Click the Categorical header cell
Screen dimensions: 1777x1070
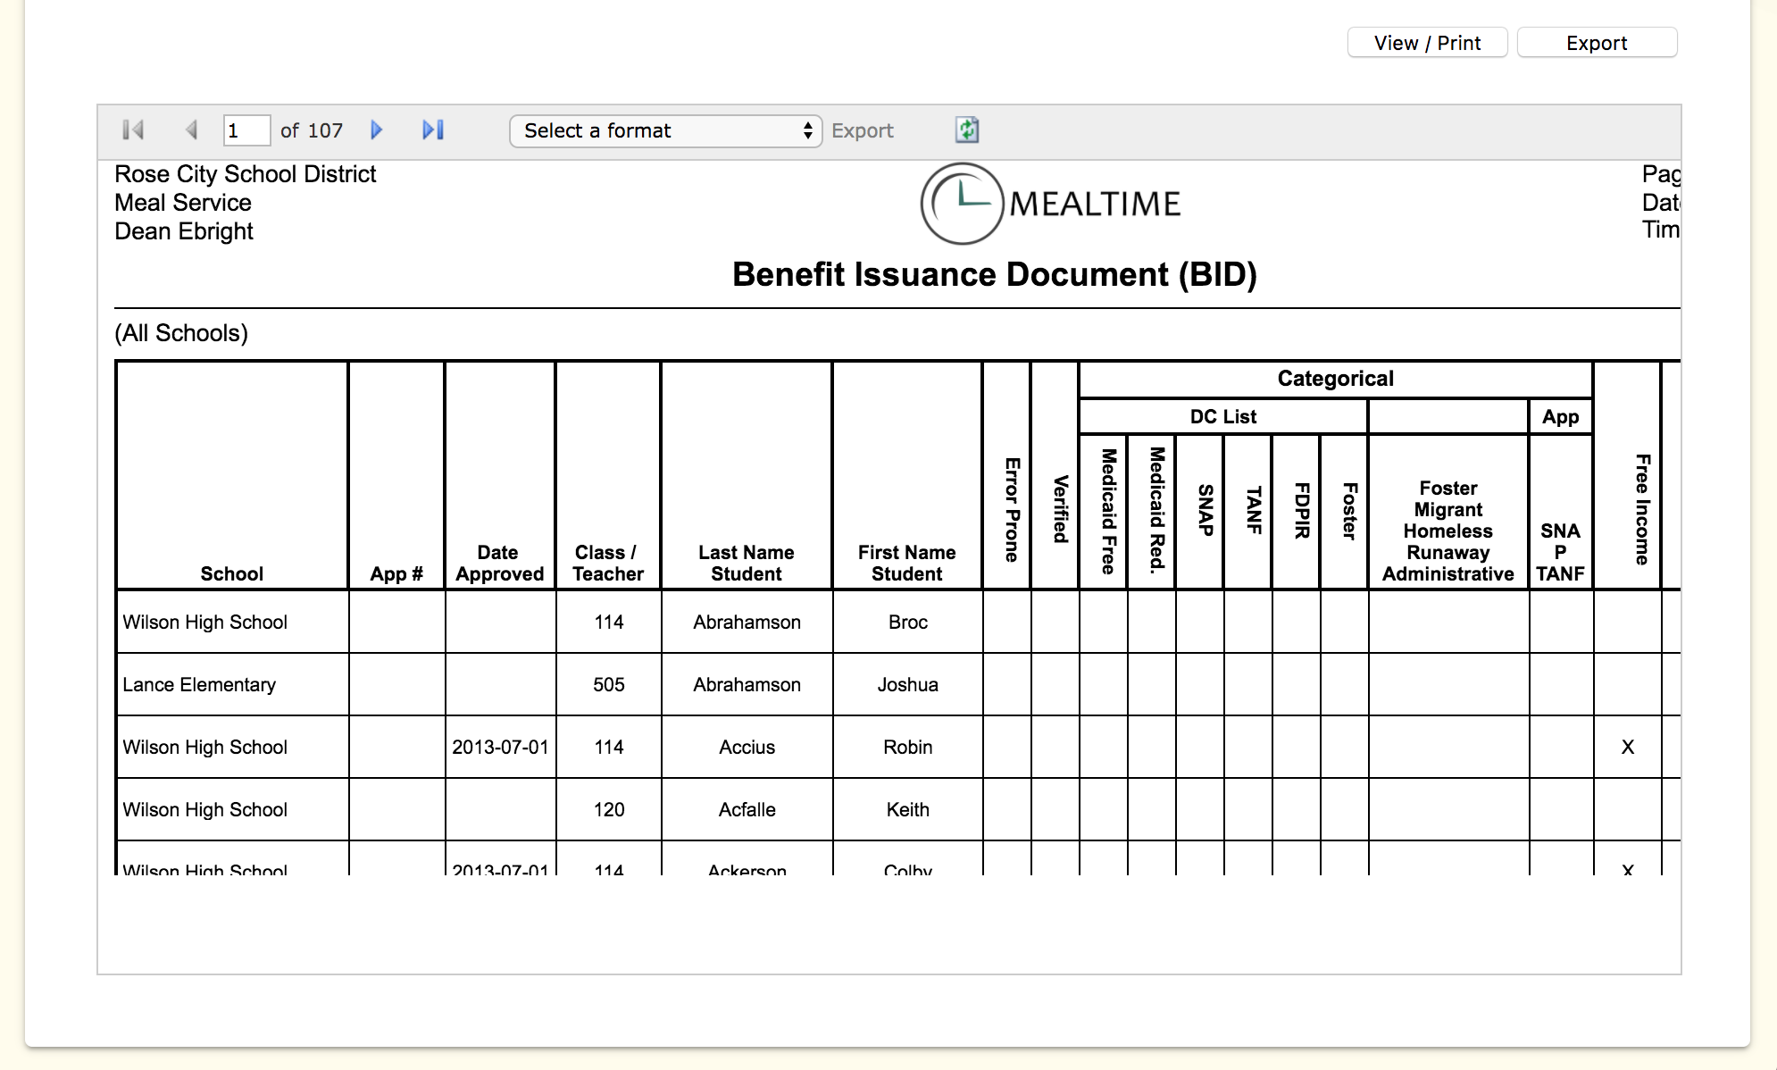point(1334,379)
